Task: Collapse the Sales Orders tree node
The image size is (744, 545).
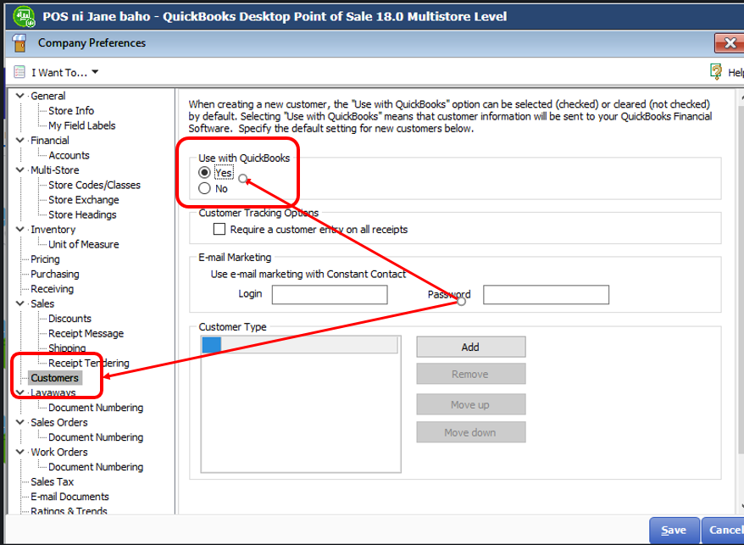Action: (x=20, y=421)
